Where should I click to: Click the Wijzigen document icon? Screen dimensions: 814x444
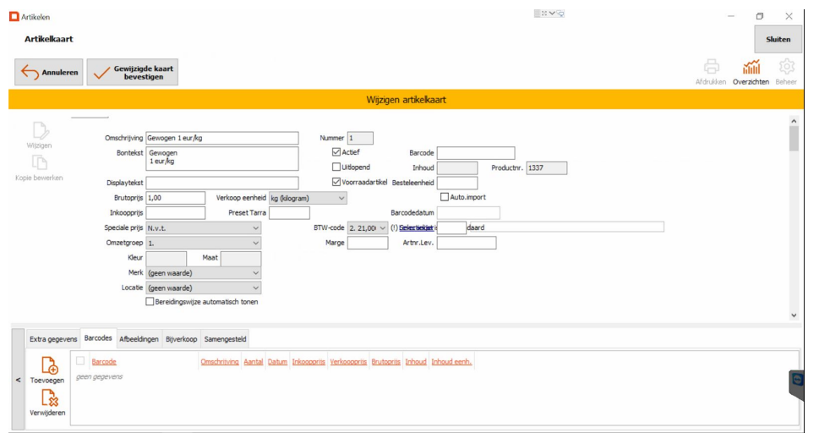[x=40, y=131]
